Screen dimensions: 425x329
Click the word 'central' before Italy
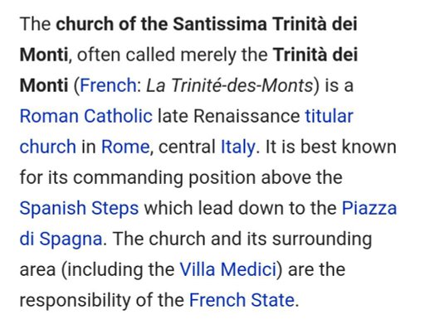click(187, 147)
